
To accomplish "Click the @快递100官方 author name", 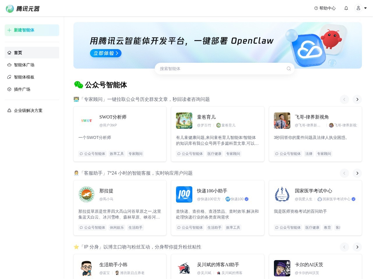I will [209, 199].
